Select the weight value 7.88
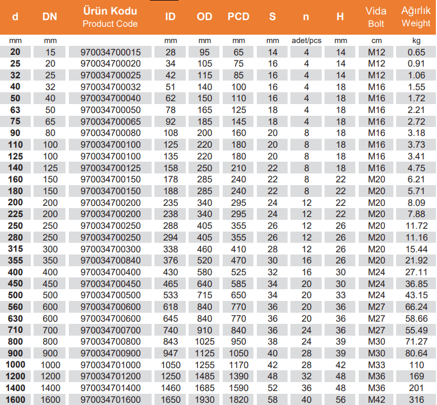The width and height of the screenshot is (437, 405). coord(416,214)
